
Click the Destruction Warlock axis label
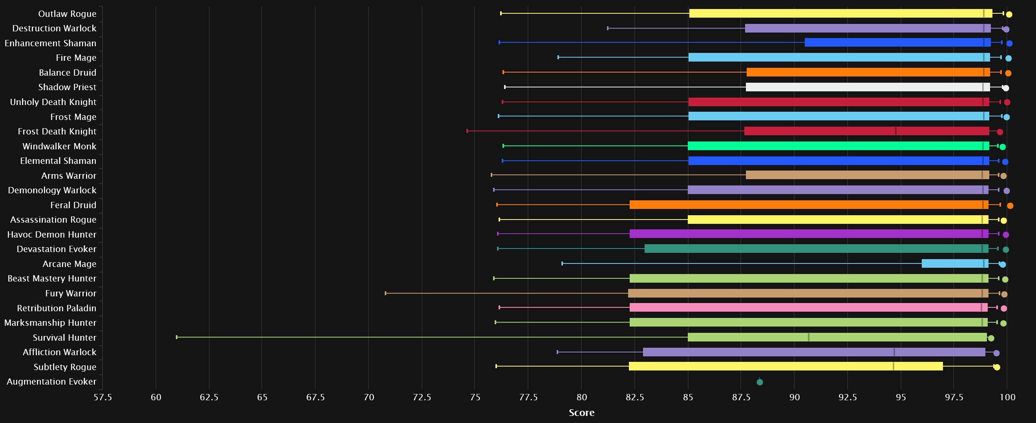point(54,28)
